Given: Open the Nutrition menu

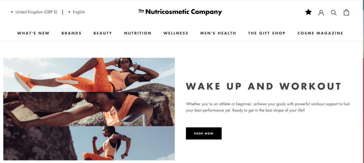Looking at the screenshot, I should (x=138, y=33).
